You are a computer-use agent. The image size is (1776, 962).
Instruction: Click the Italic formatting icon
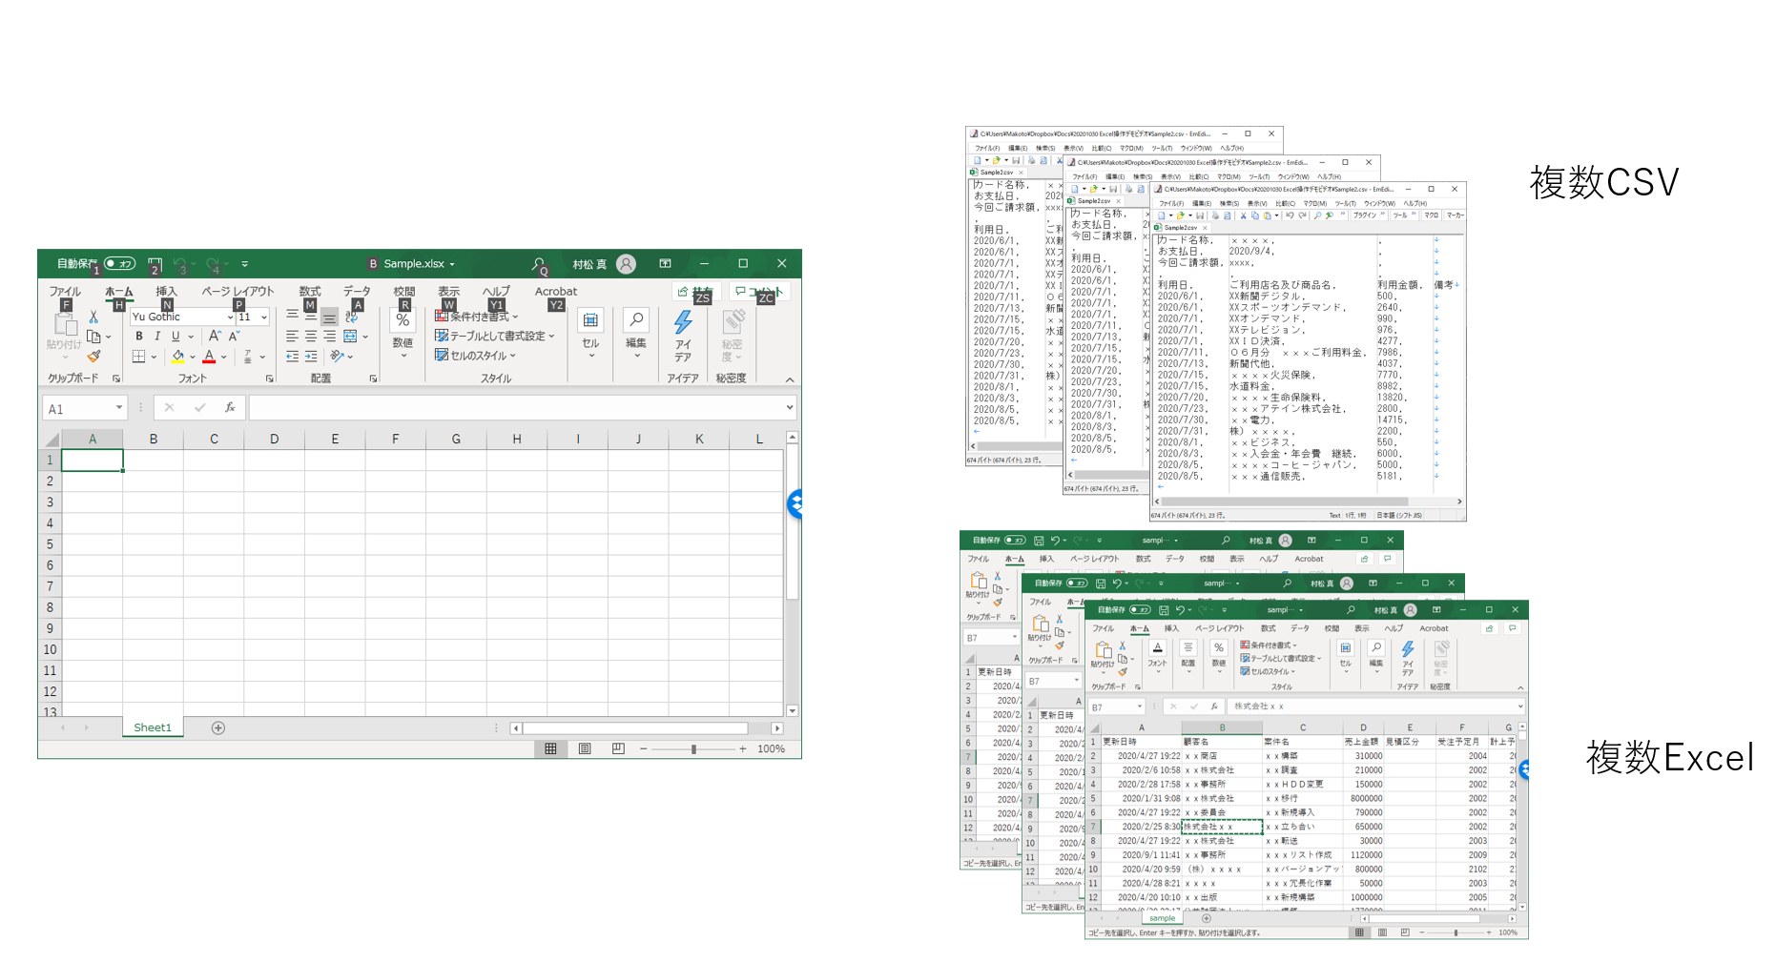tap(157, 337)
